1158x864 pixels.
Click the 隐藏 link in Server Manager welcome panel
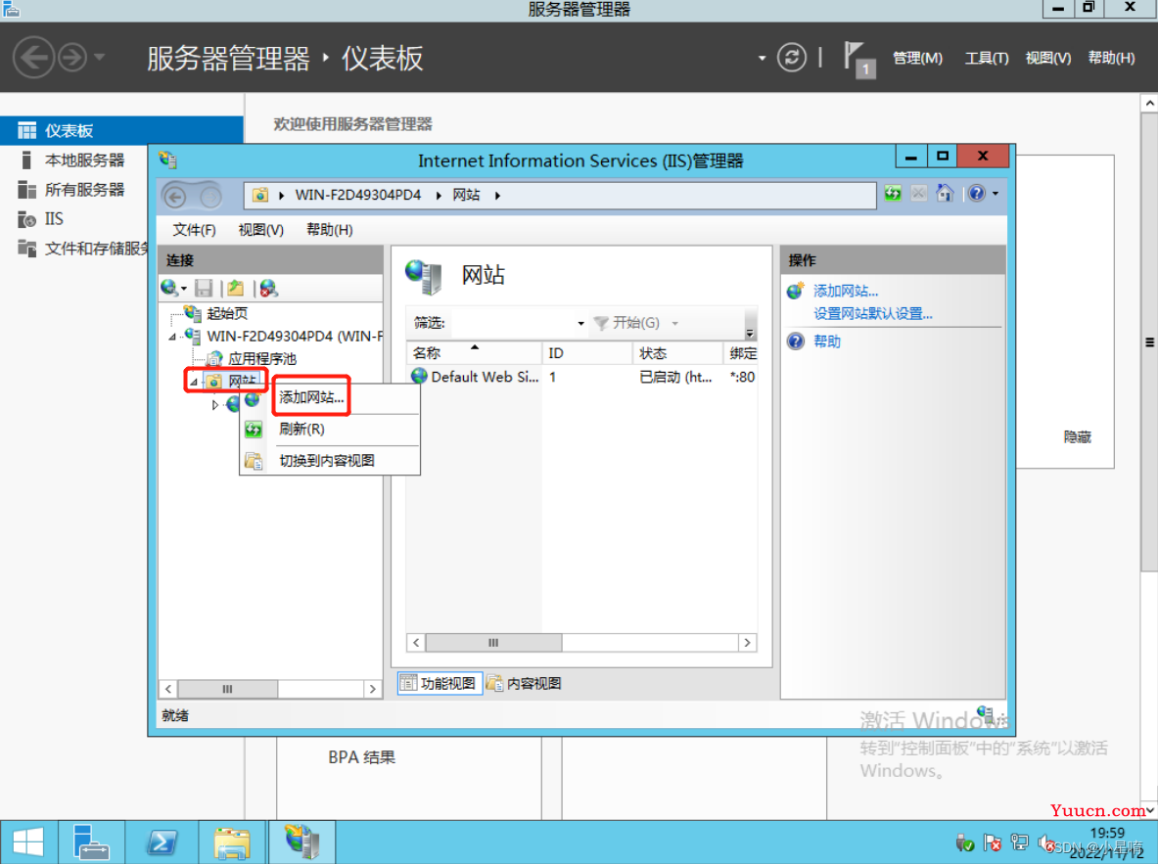(1077, 436)
